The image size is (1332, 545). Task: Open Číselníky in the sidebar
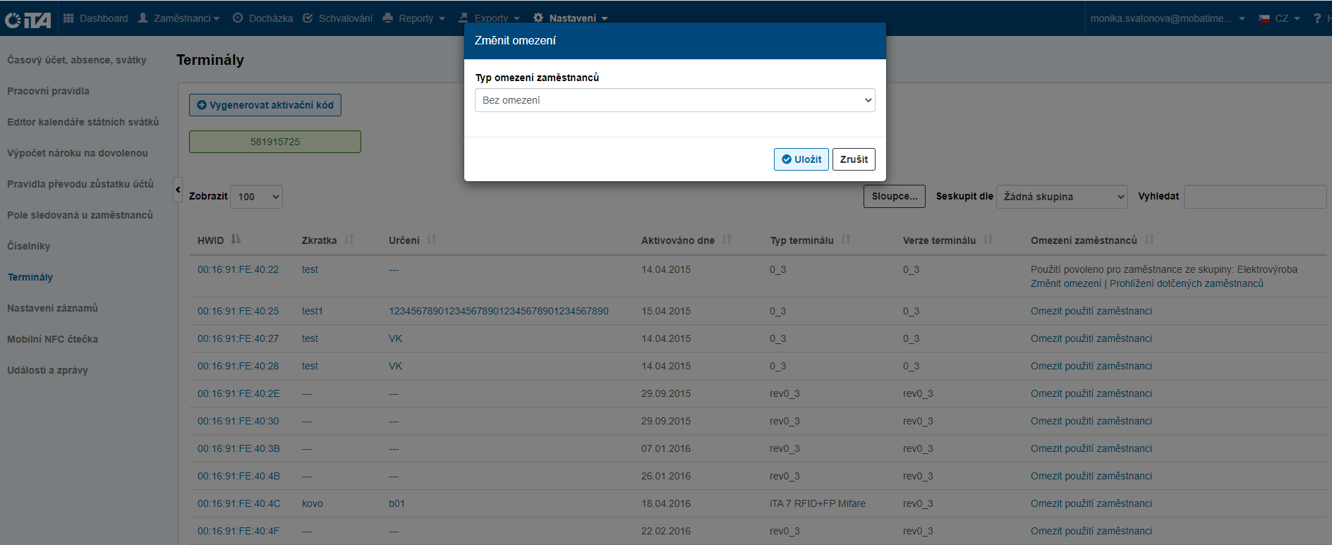[29, 246]
